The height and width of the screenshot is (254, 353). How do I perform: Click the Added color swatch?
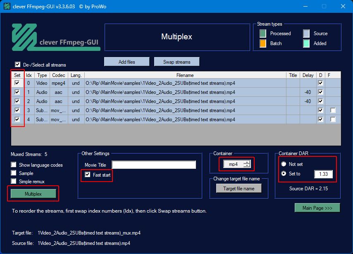coord(306,43)
